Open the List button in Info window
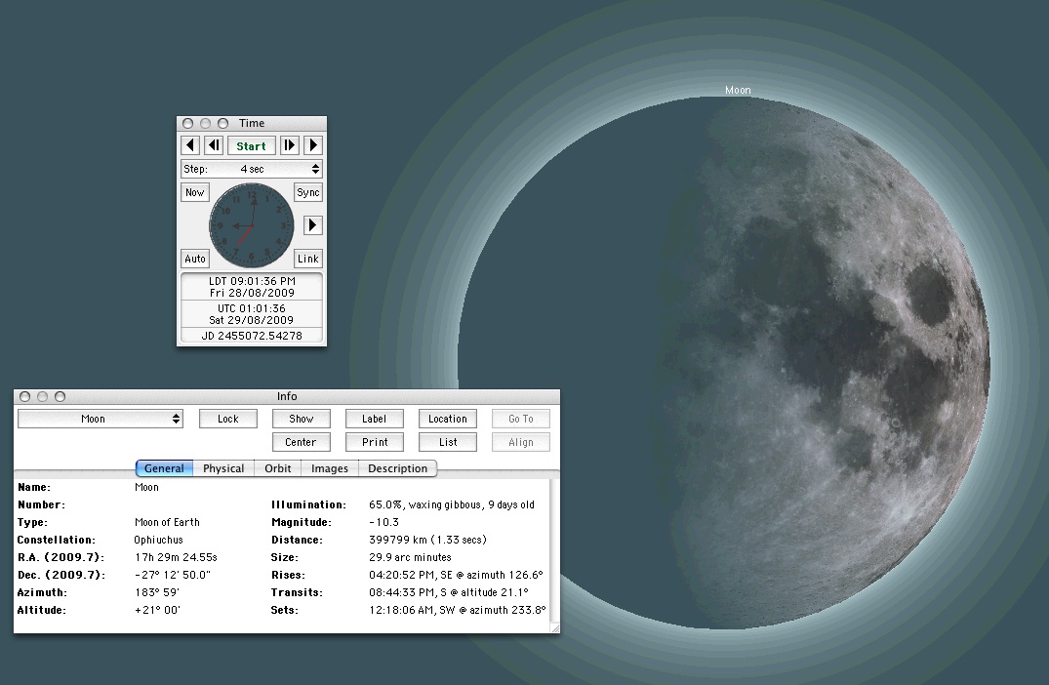Image resolution: width=1049 pixels, height=685 pixels. pyautogui.click(x=448, y=442)
